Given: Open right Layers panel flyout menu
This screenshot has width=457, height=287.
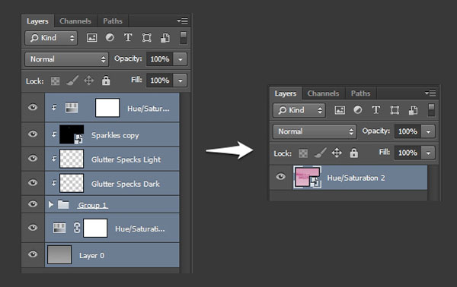Looking at the screenshot, I should pos(430,93).
